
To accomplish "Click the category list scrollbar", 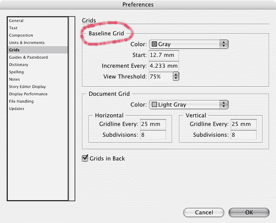I will coord(72,109).
